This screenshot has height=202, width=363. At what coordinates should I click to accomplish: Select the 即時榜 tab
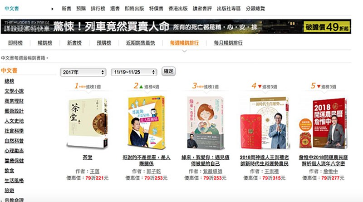pos(15,43)
